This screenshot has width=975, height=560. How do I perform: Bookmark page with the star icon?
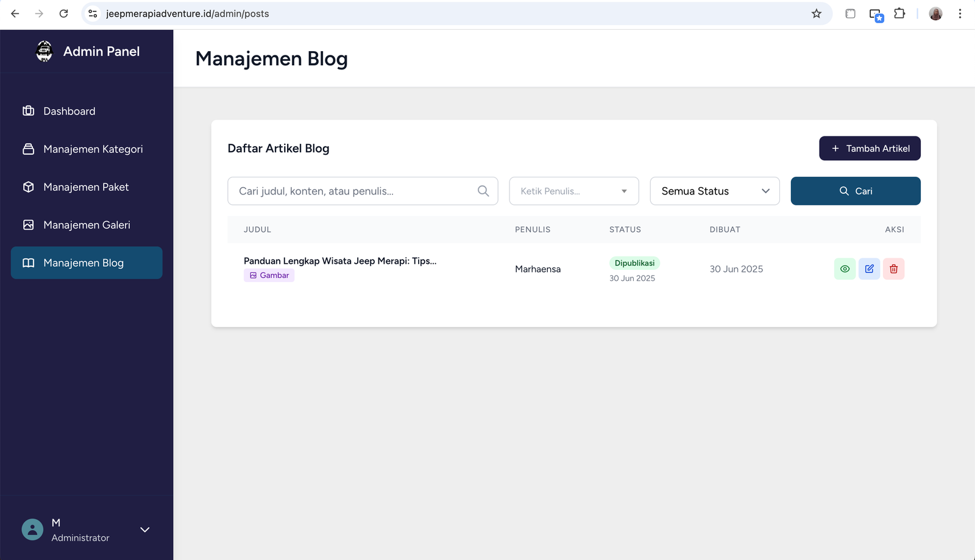tap(817, 13)
